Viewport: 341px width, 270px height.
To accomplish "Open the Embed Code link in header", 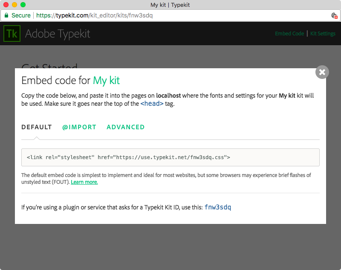I will pyautogui.click(x=289, y=34).
